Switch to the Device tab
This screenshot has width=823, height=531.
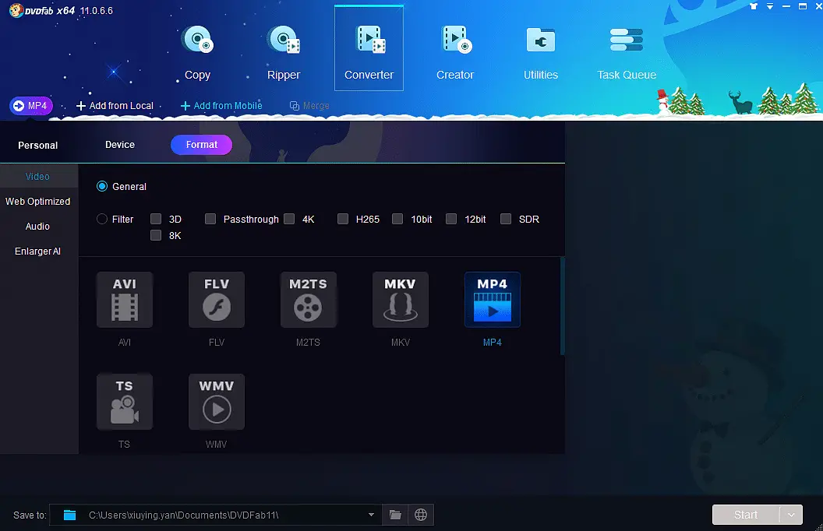point(120,145)
